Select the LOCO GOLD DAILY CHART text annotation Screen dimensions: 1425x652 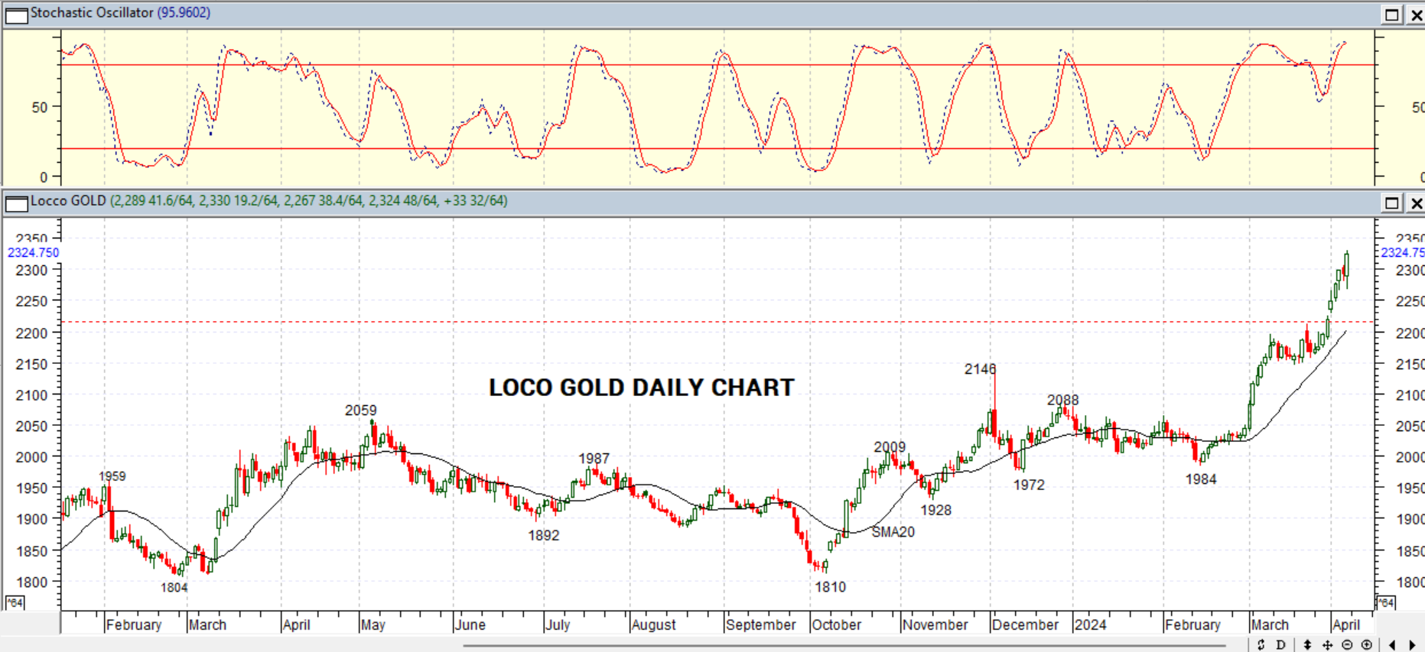point(642,388)
